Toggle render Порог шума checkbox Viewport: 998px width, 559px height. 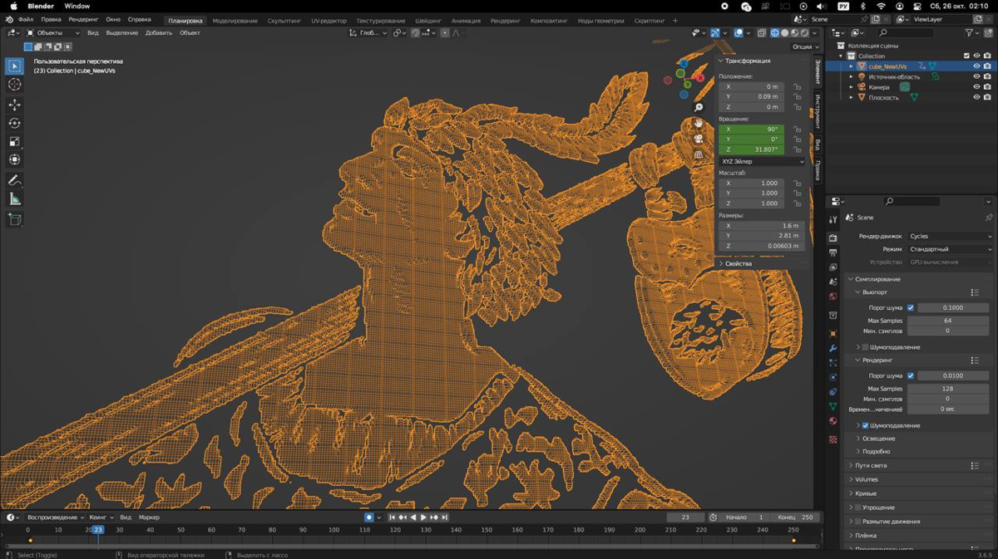click(x=911, y=375)
